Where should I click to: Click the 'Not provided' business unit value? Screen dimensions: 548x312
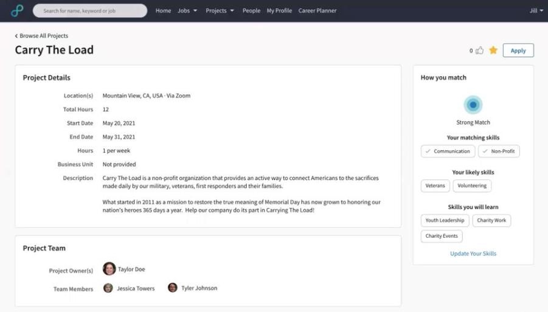coord(119,164)
